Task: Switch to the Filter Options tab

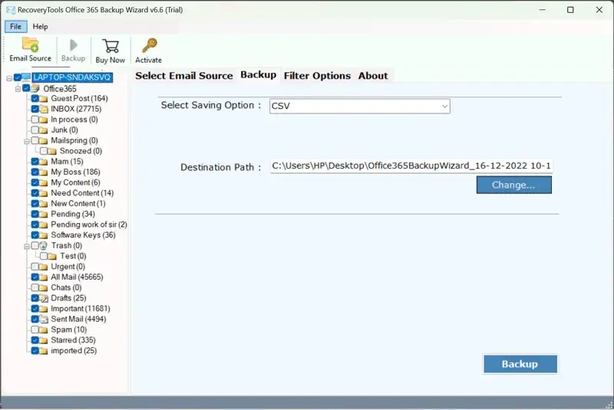Action: (317, 76)
